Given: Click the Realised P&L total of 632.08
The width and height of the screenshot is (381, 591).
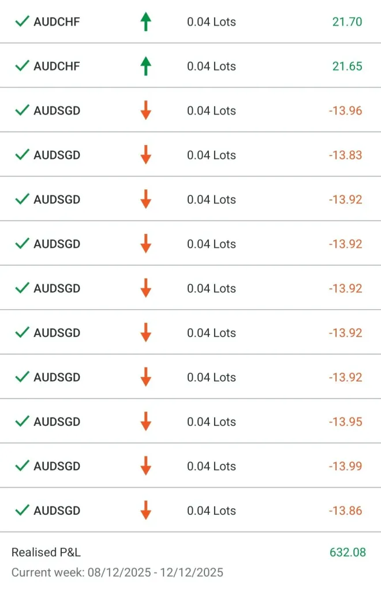Looking at the screenshot, I should point(348,552).
